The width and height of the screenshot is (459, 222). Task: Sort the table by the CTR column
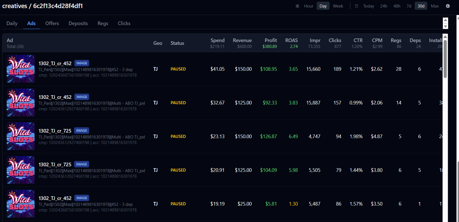coord(358,40)
